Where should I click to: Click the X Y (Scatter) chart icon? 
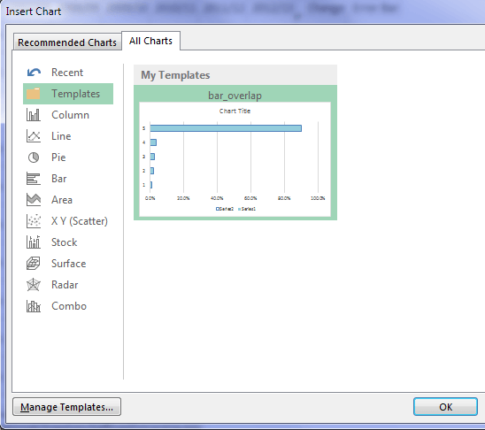coord(34,221)
